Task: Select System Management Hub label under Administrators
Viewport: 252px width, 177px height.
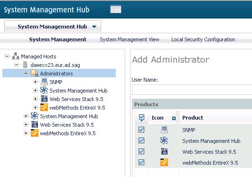Action: pyautogui.click(x=78, y=91)
